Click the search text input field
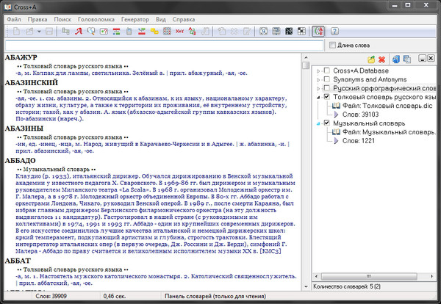 coord(162,46)
